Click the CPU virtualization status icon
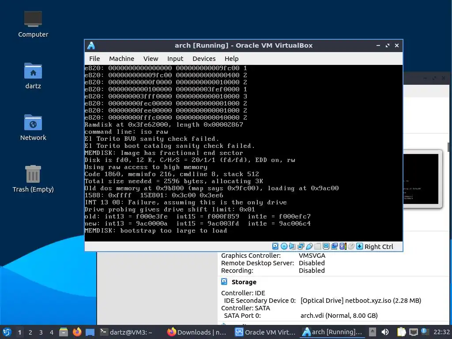The image size is (452, 339). (x=343, y=246)
